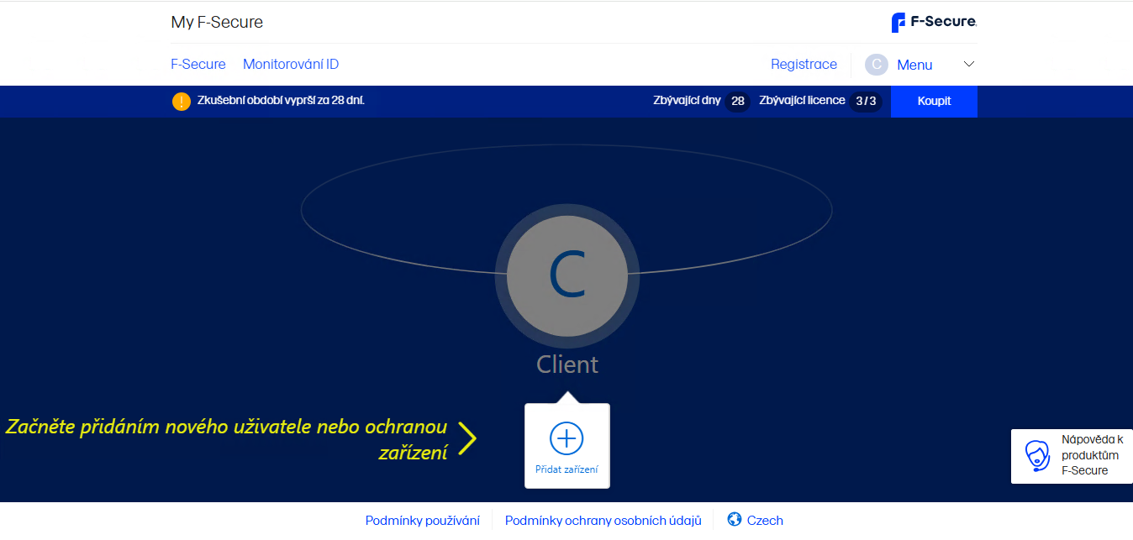The height and width of the screenshot is (540, 1133).
Task: Switch to Monitorování ID tab
Action: click(291, 64)
